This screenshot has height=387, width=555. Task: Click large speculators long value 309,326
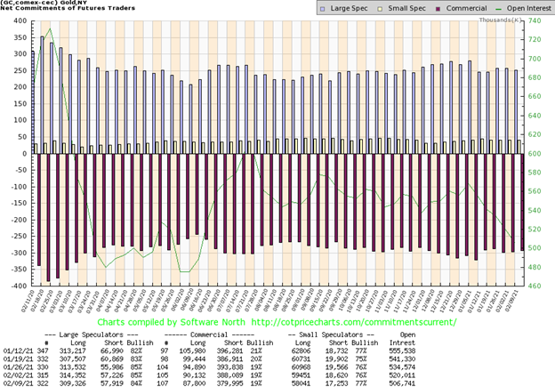point(73,383)
